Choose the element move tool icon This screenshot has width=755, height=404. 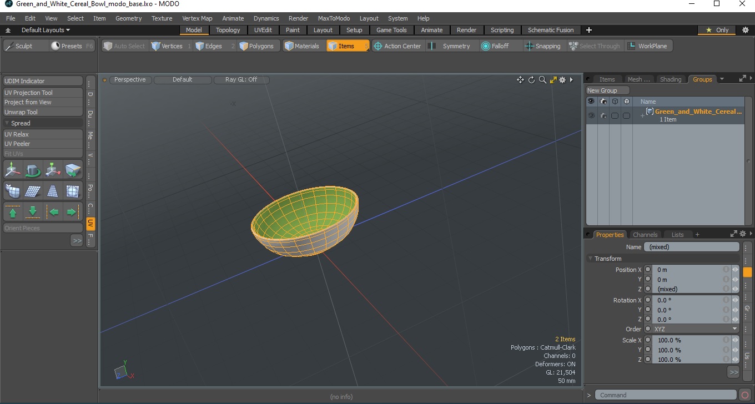(x=53, y=170)
